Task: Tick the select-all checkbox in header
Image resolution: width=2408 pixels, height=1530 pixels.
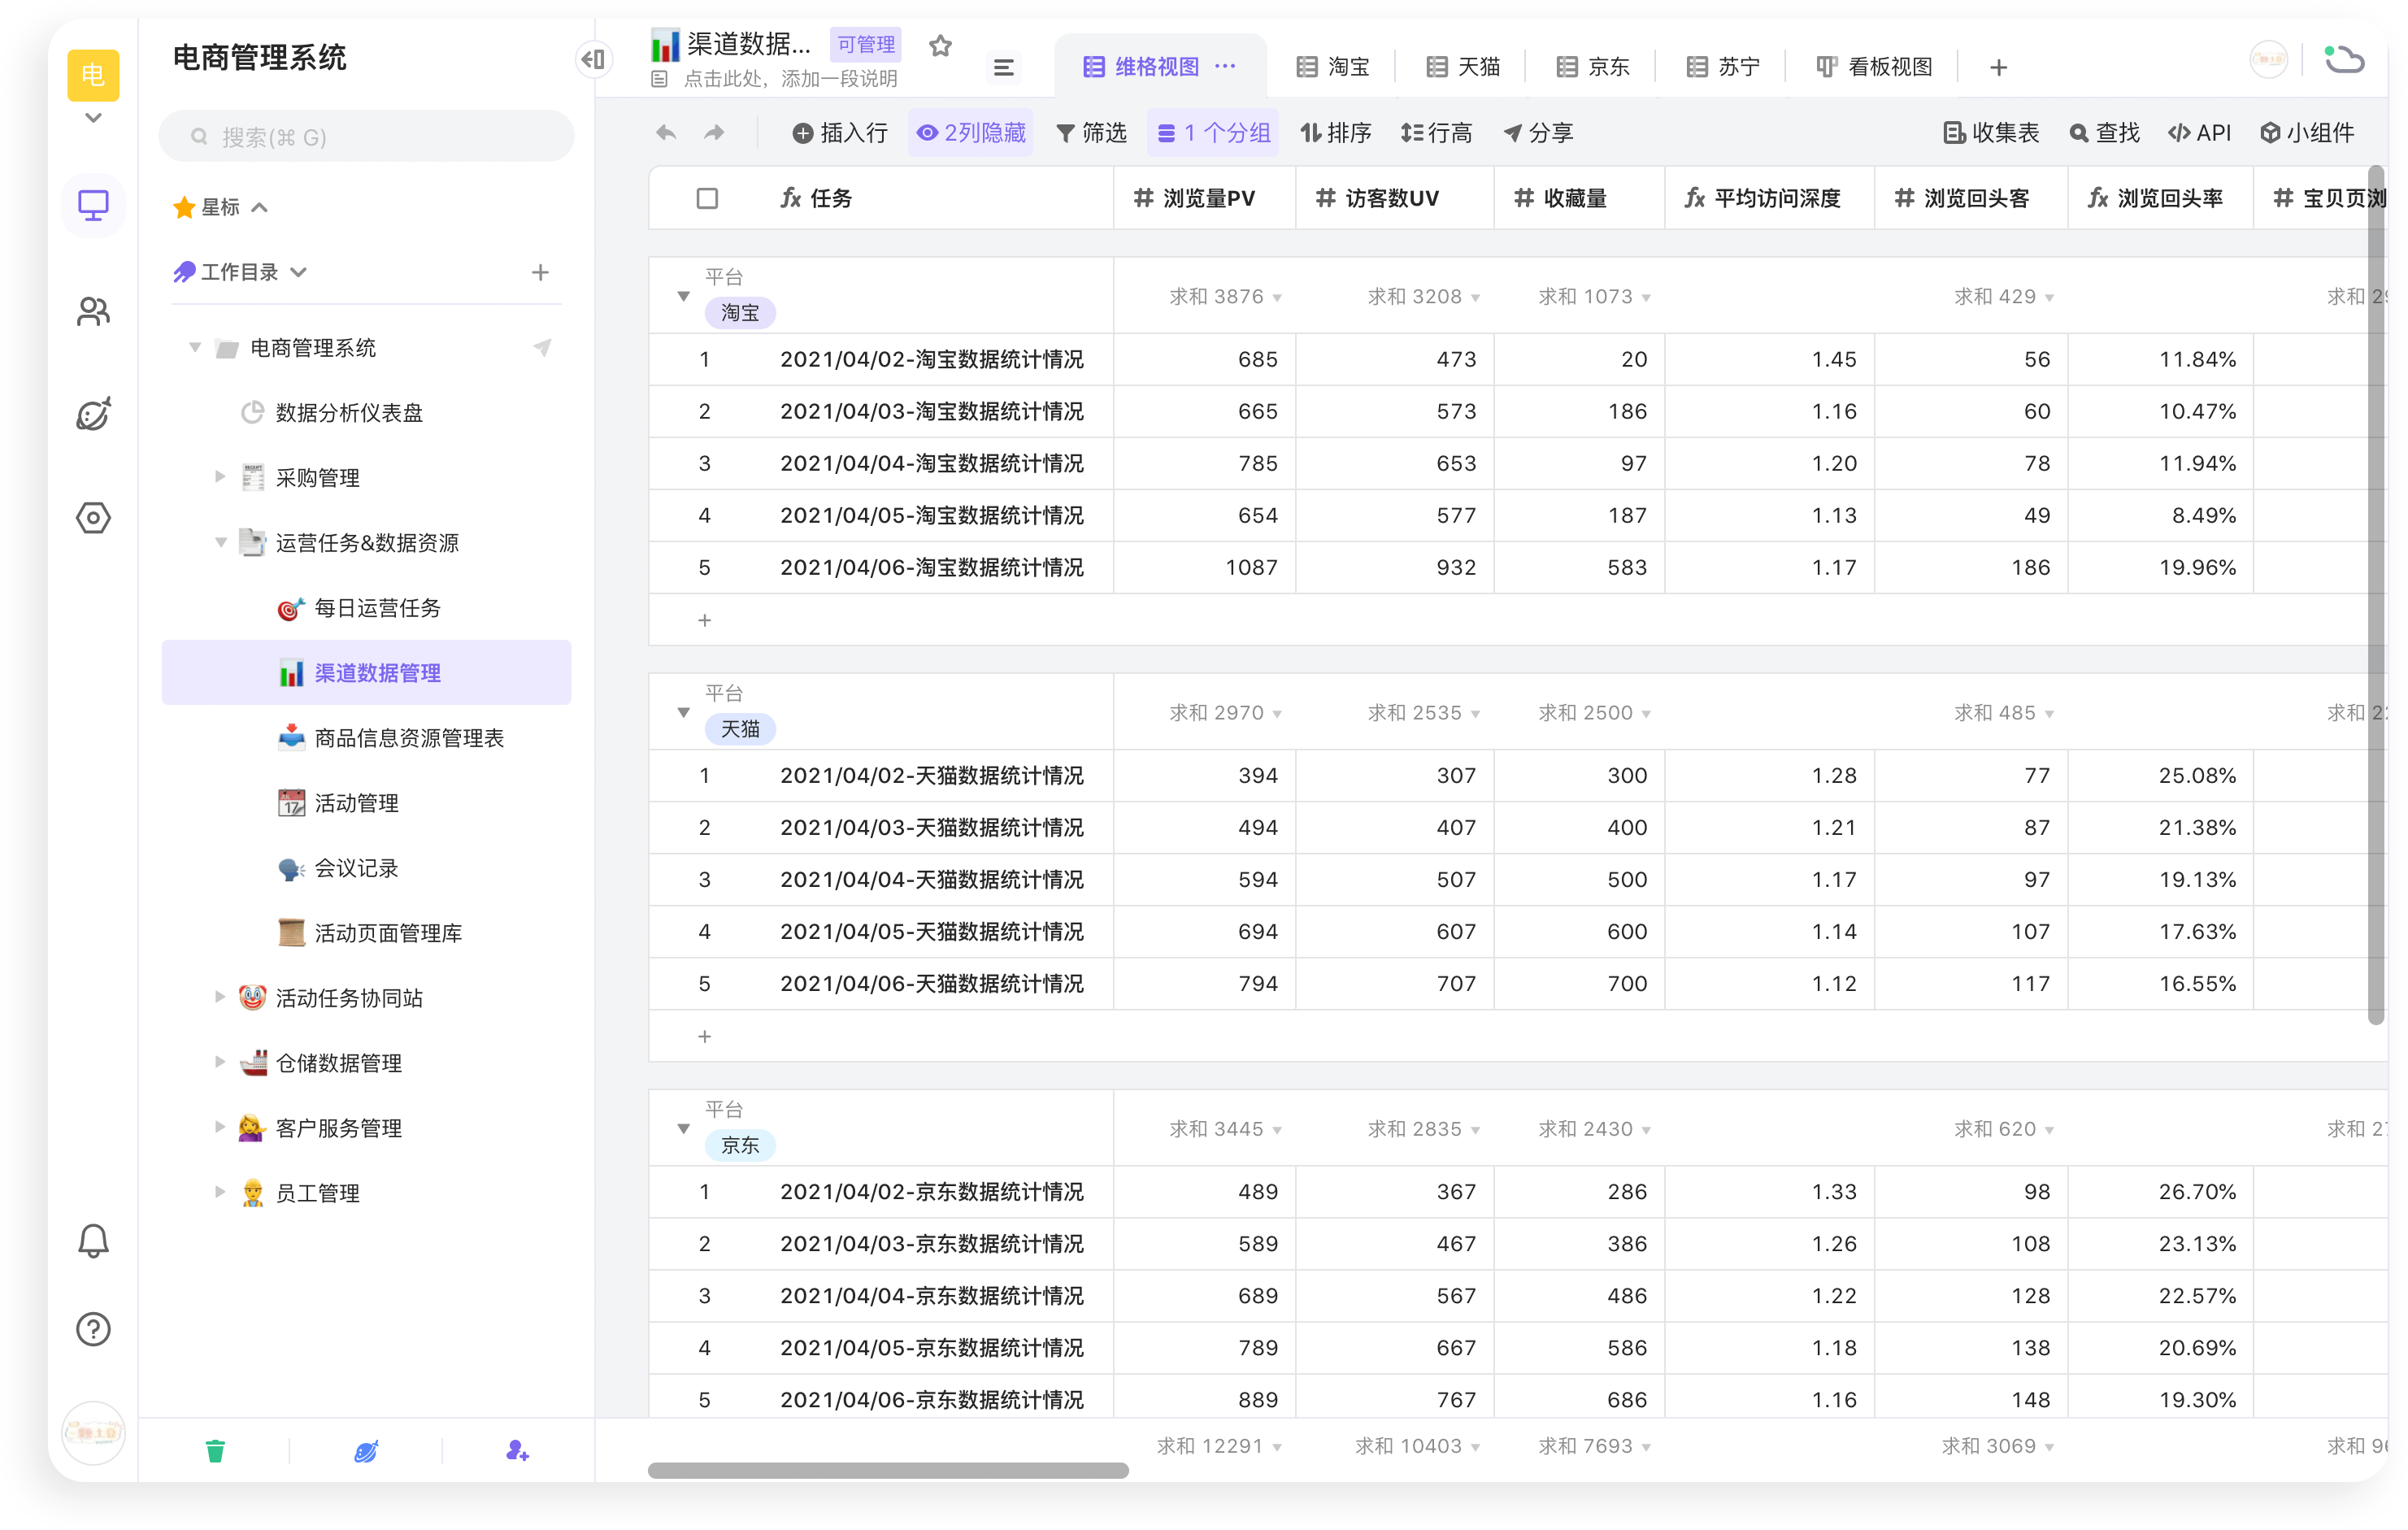Action: tap(707, 198)
